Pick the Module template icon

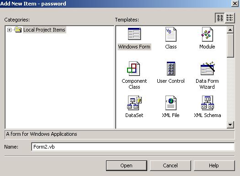pyautogui.click(x=207, y=34)
